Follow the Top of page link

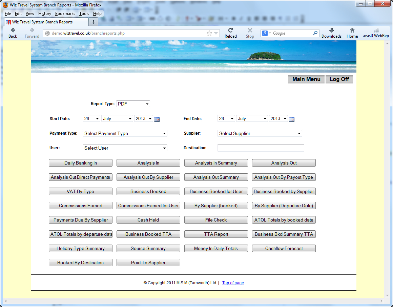pyautogui.click(x=233, y=283)
